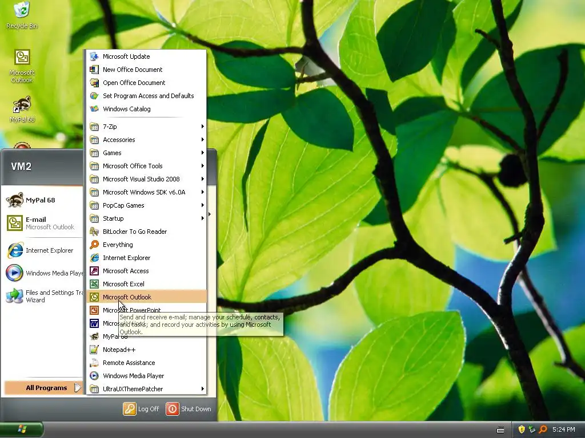Click Microsoft Access icon
This screenshot has width=585, height=438.
pos(94,271)
